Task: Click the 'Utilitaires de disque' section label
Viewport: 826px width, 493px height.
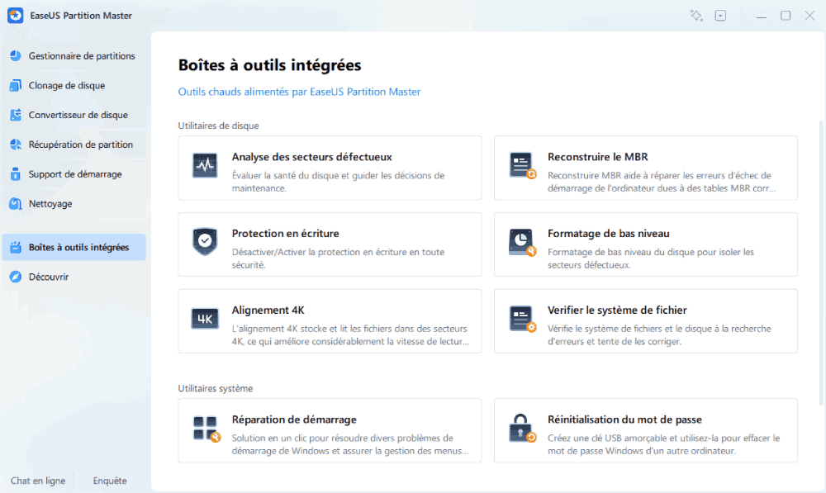Action: [x=218, y=126]
